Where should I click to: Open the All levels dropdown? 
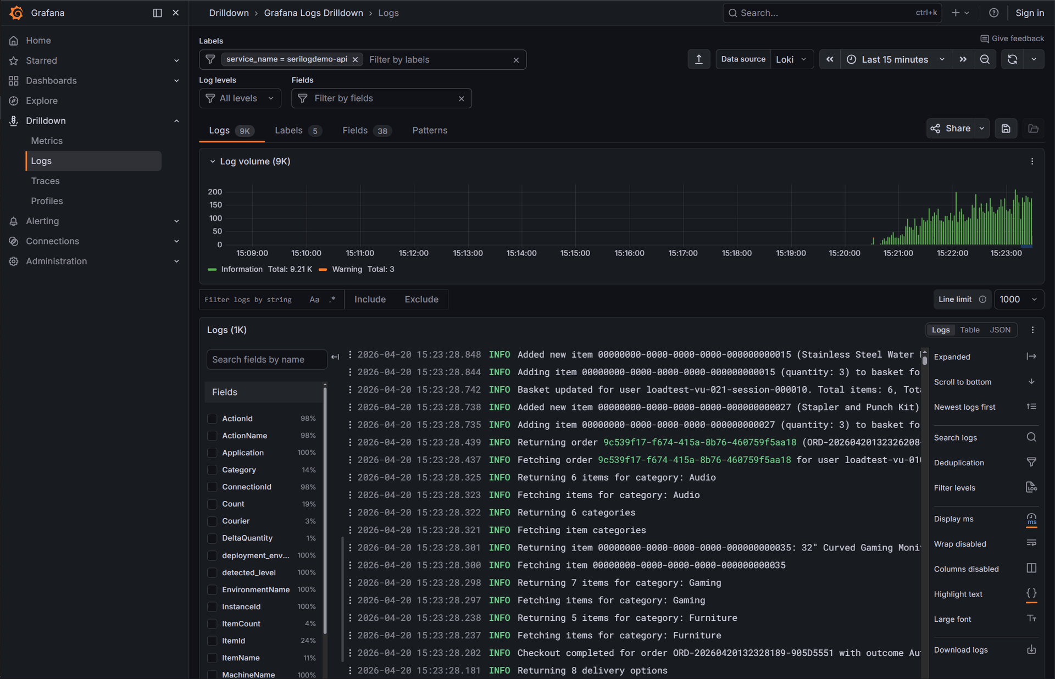coord(240,98)
